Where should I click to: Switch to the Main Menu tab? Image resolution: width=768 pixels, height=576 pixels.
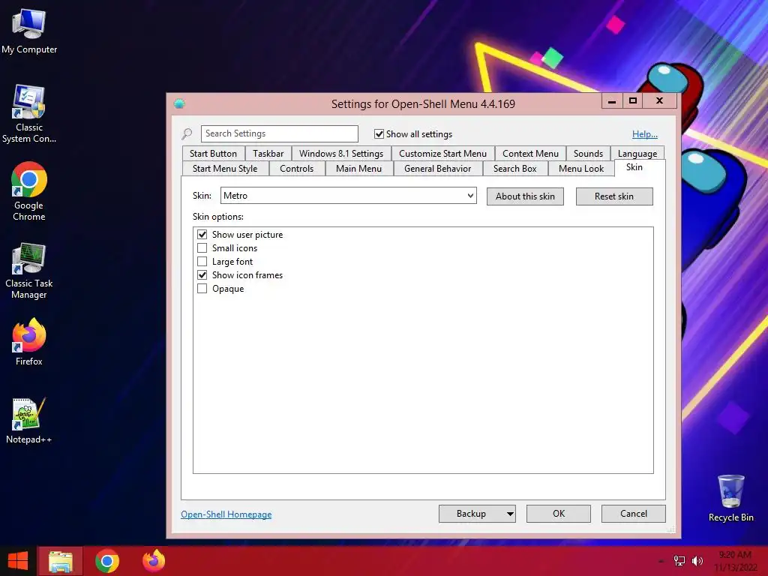(x=358, y=169)
